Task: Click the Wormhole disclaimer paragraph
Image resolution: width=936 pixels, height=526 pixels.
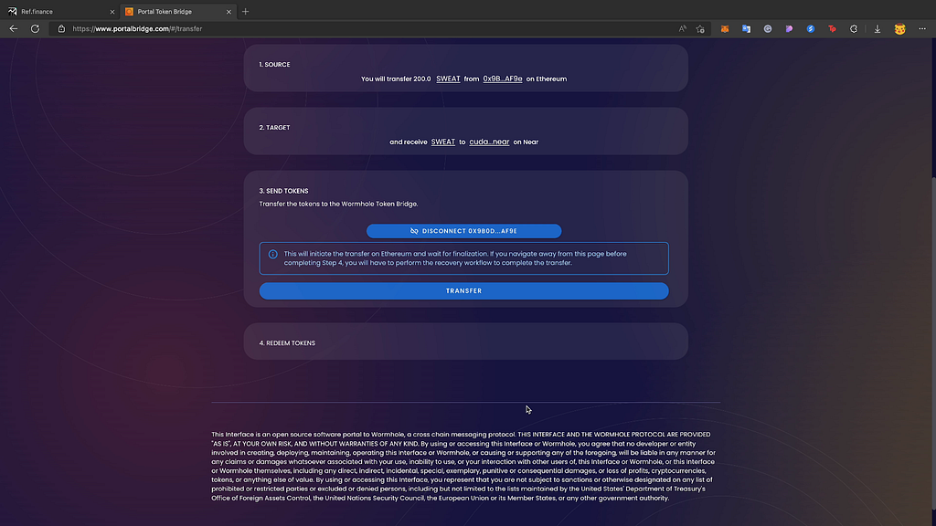Action: (x=463, y=467)
